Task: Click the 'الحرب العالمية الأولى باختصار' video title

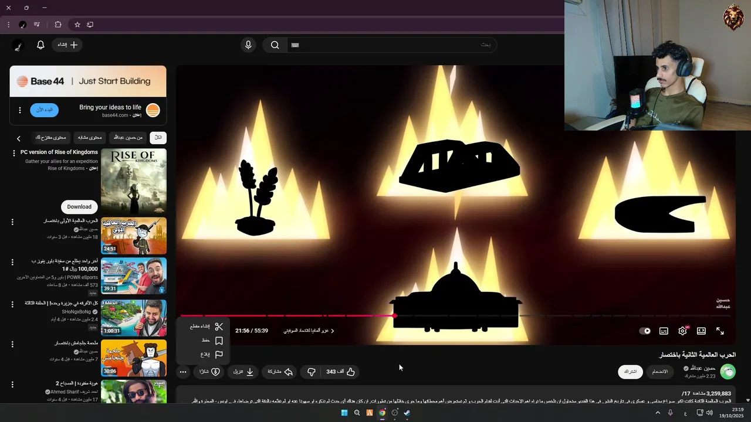Action: [70, 221]
